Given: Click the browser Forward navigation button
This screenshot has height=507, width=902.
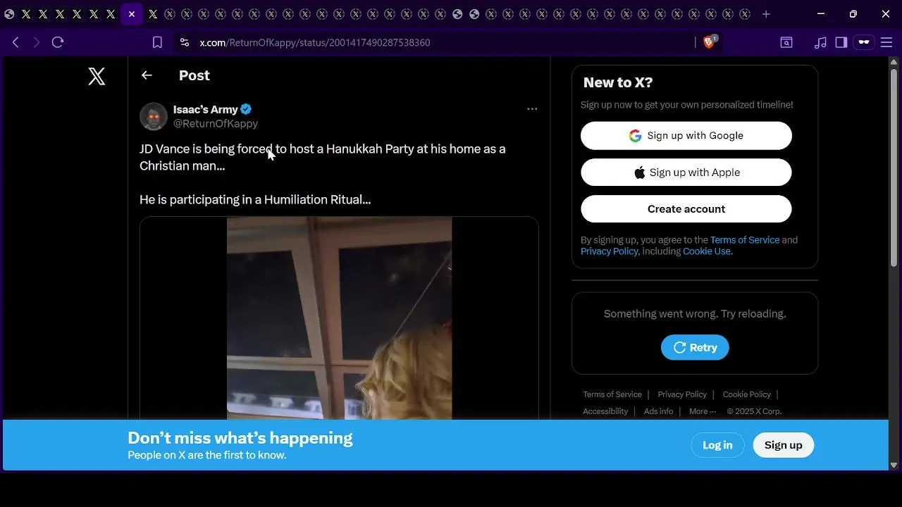Looking at the screenshot, I should 37,42.
